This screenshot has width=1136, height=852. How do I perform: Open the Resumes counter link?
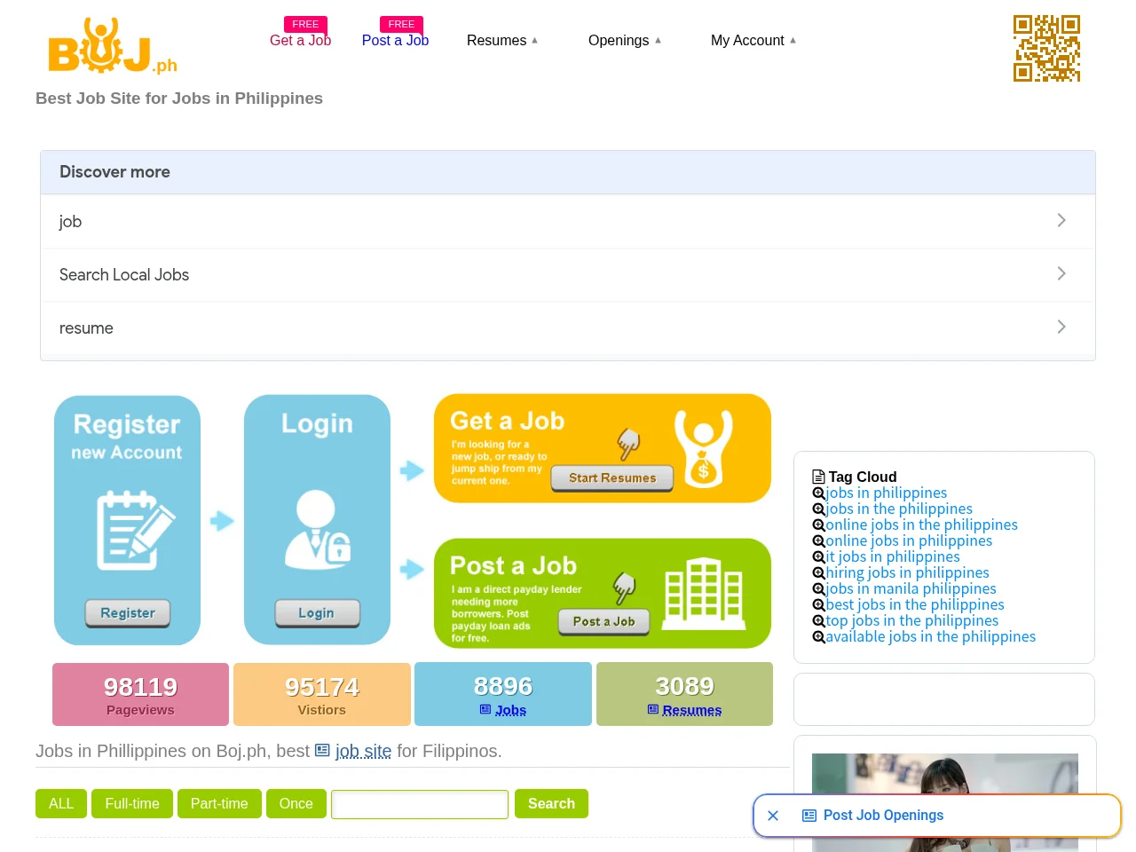tap(691, 710)
